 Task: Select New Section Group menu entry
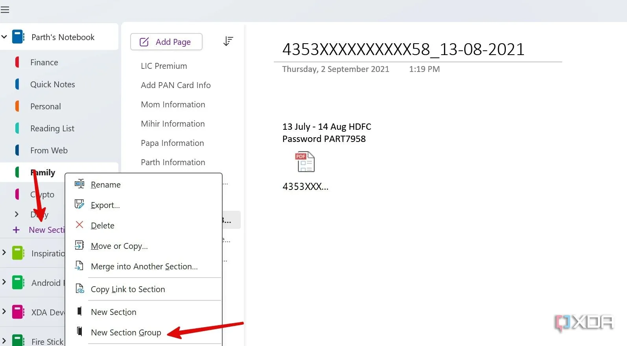[126, 333]
